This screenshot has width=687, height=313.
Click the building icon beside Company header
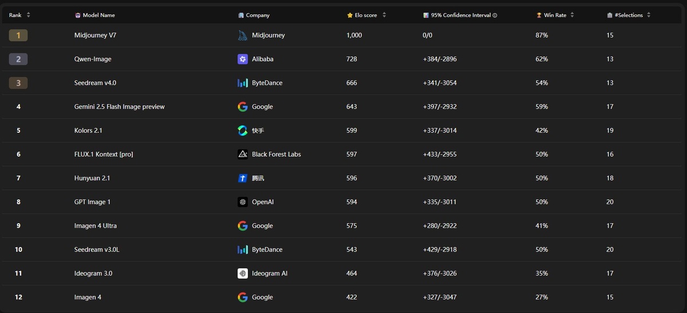click(x=241, y=15)
